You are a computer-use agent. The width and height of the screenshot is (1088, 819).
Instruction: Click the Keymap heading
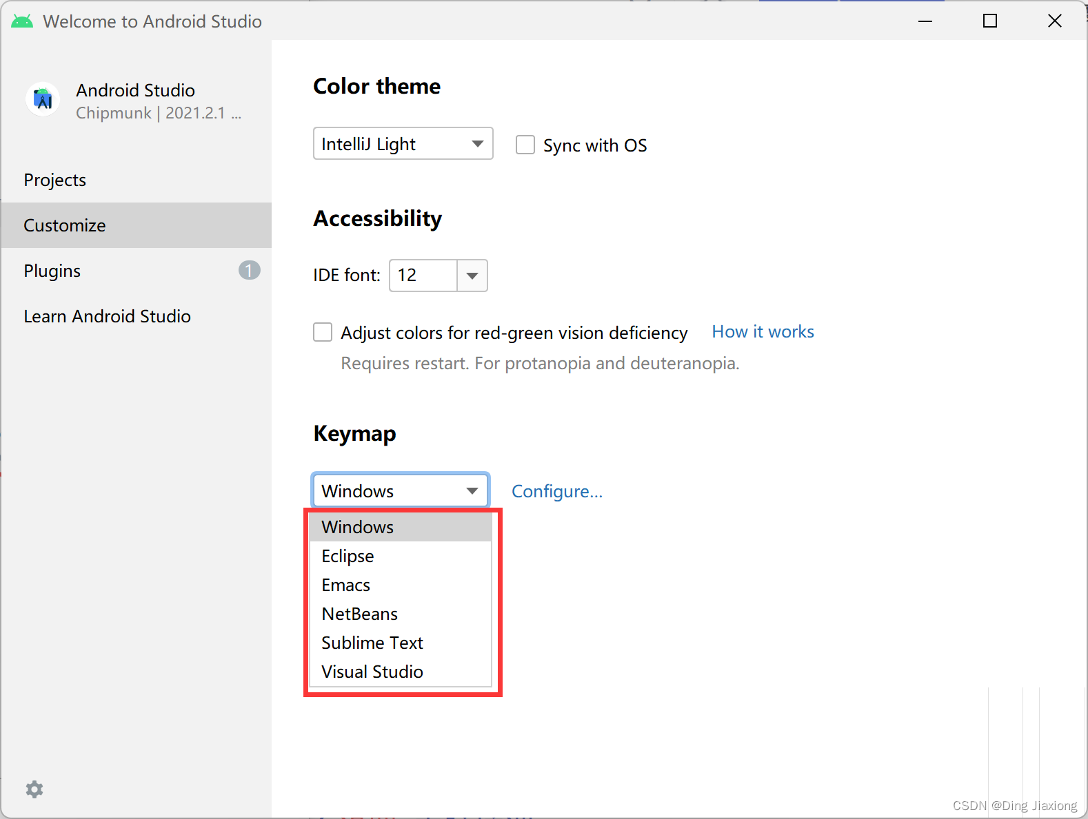point(355,433)
